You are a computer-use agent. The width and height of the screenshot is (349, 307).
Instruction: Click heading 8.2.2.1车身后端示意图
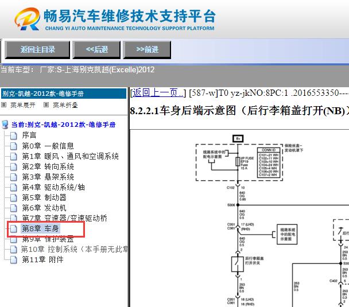coord(238,110)
